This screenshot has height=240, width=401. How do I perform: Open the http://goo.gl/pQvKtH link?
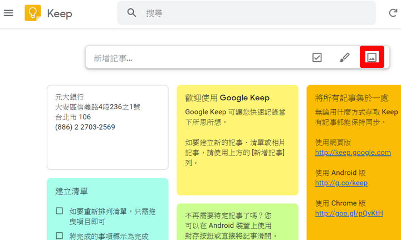coord(349,213)
